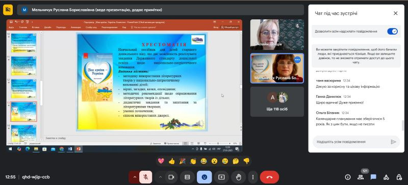The height and width of the screenshot is (185, 408).
Task: Unmute the microphone in meeting controls
Action: click(x=146, y=177)
